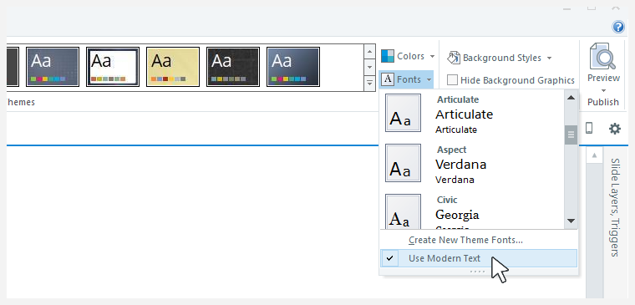
Task: Collapse the Fonts dropdown arrow
Action: click(x=429, y=79)
